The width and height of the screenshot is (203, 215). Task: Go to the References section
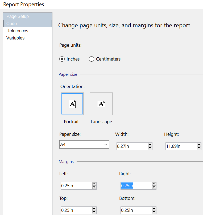17,31
